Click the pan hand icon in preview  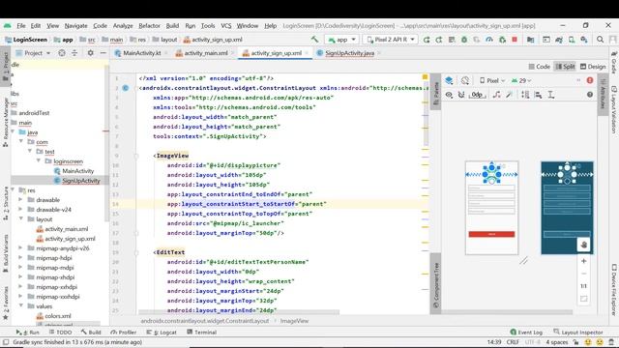pos(584,245)
